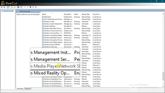Screen dimensions: 165x93
Task: Select the Windows Event Collector service name
Action: tap(52, 44)
